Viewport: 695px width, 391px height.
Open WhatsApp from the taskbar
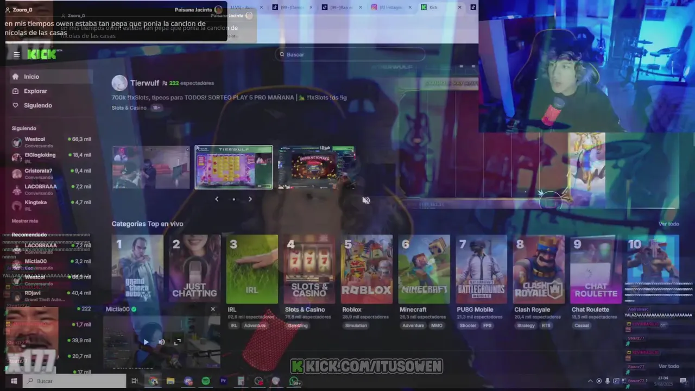click(x=294, y=382)
